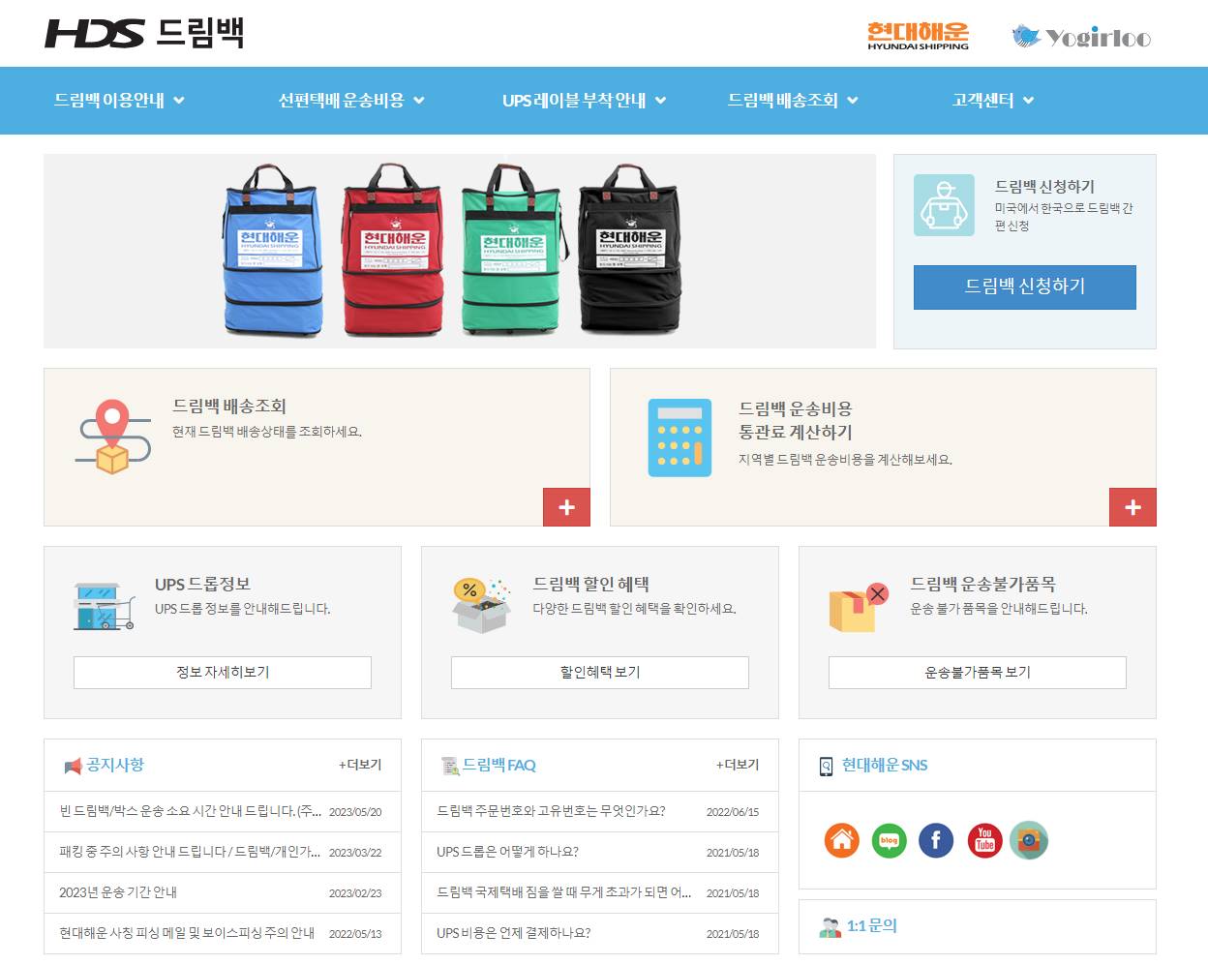The image size is (1208, 965).
Task: Click the phone icon beside 현대해운 SNS
Action: point(826,767)
